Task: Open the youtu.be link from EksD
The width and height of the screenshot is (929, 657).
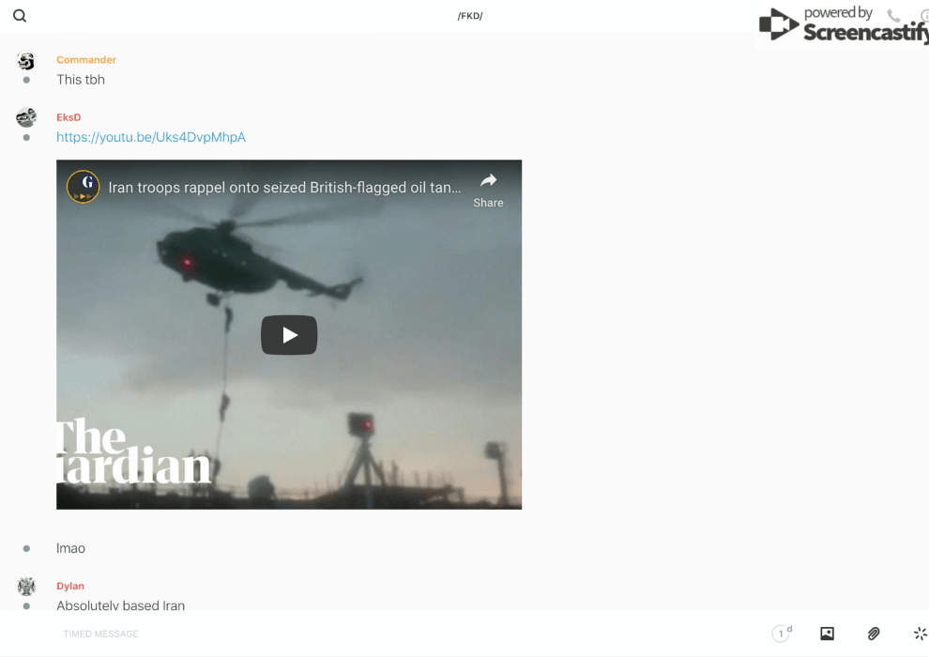Action: pos(151,137)
